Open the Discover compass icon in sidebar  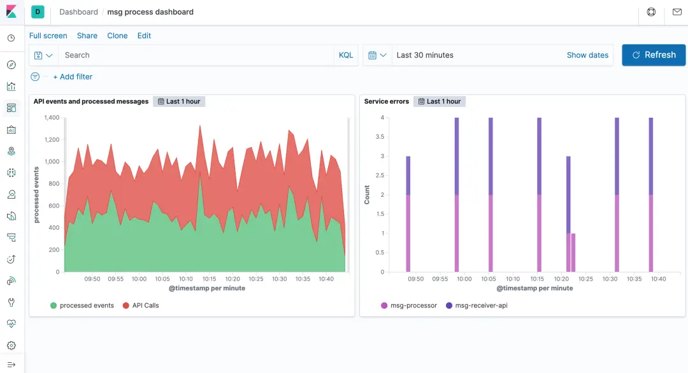tap(11, 65)
